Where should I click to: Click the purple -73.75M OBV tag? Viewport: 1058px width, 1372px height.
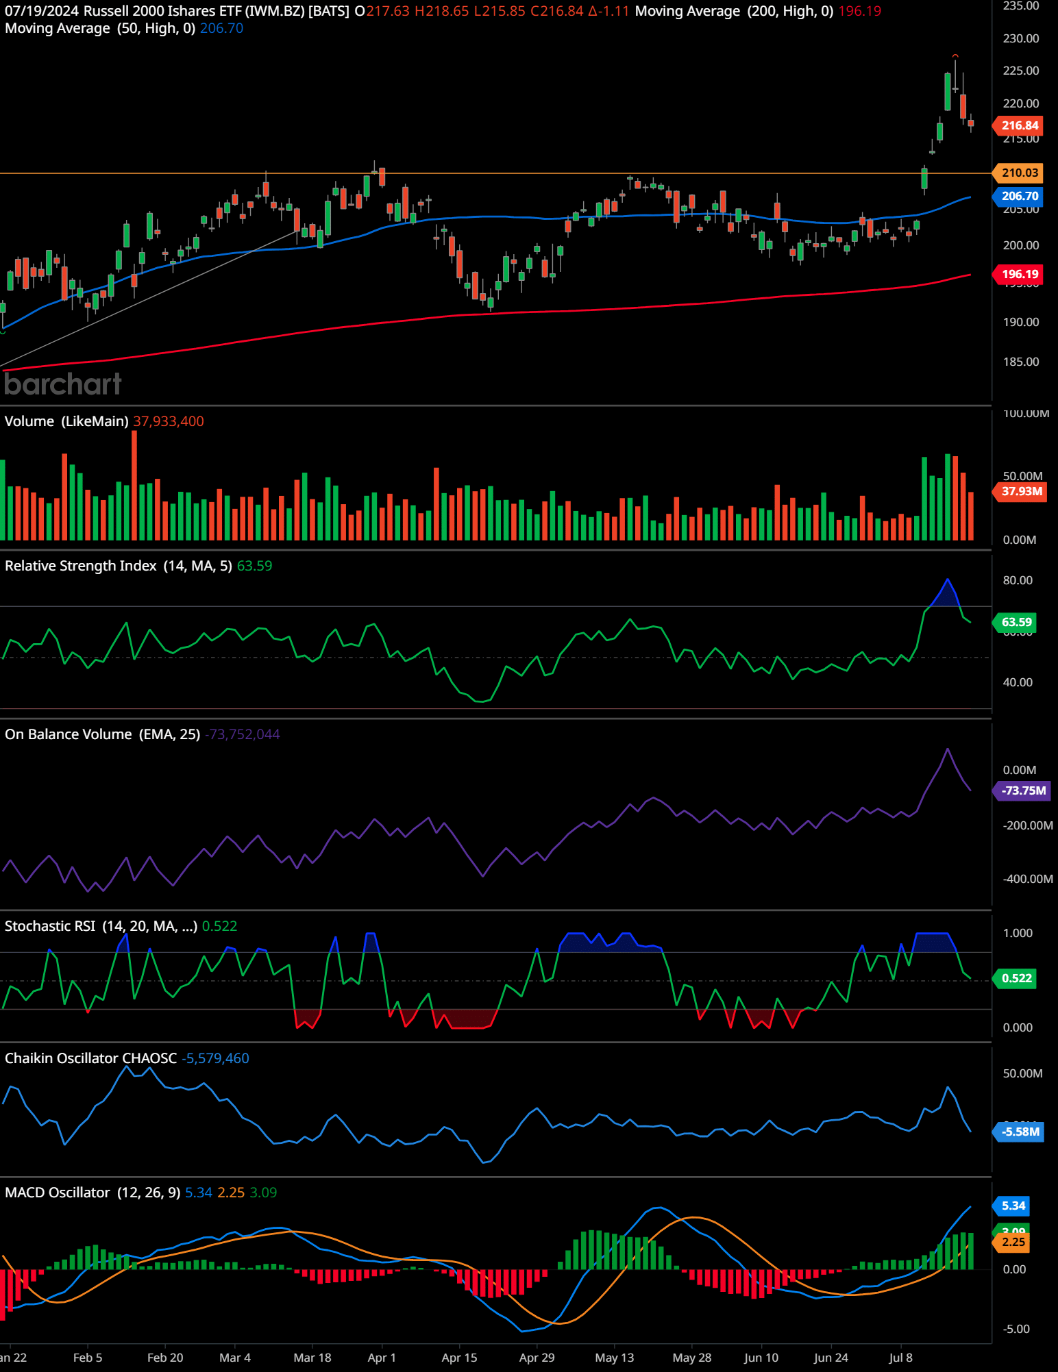(1022, 790)
